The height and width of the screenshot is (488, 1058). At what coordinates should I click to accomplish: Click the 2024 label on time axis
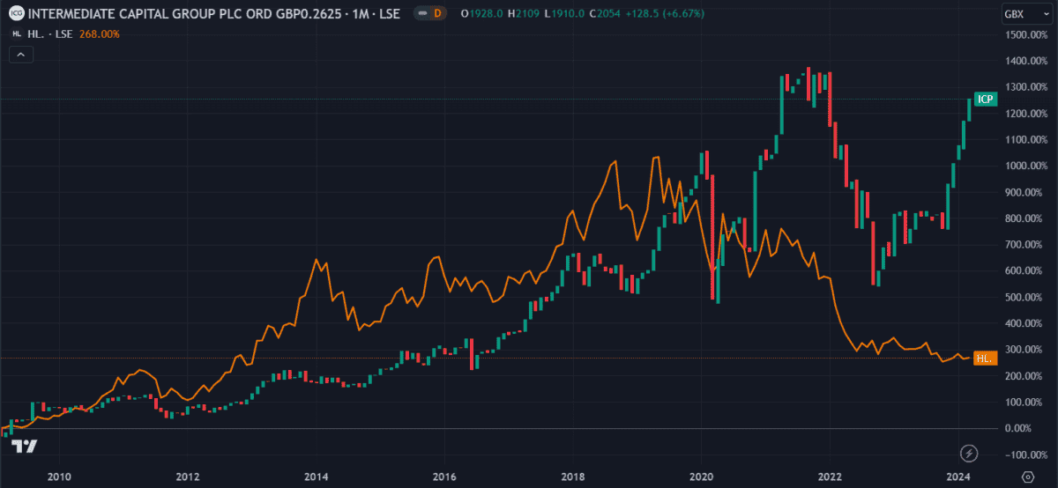click(958, 477)
